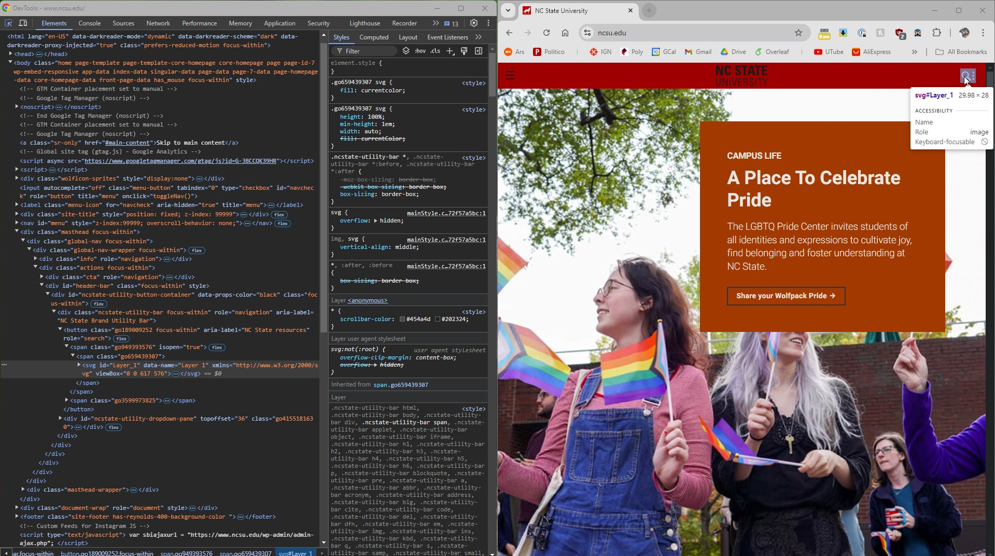995x556 pixels.
Task: Open the Gmail bookmark
Action: pyautogui.click(x=698, y=52)
